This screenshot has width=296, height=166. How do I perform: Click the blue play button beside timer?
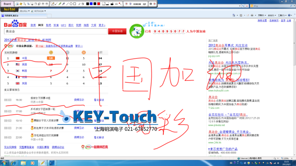tap(131, 4)
